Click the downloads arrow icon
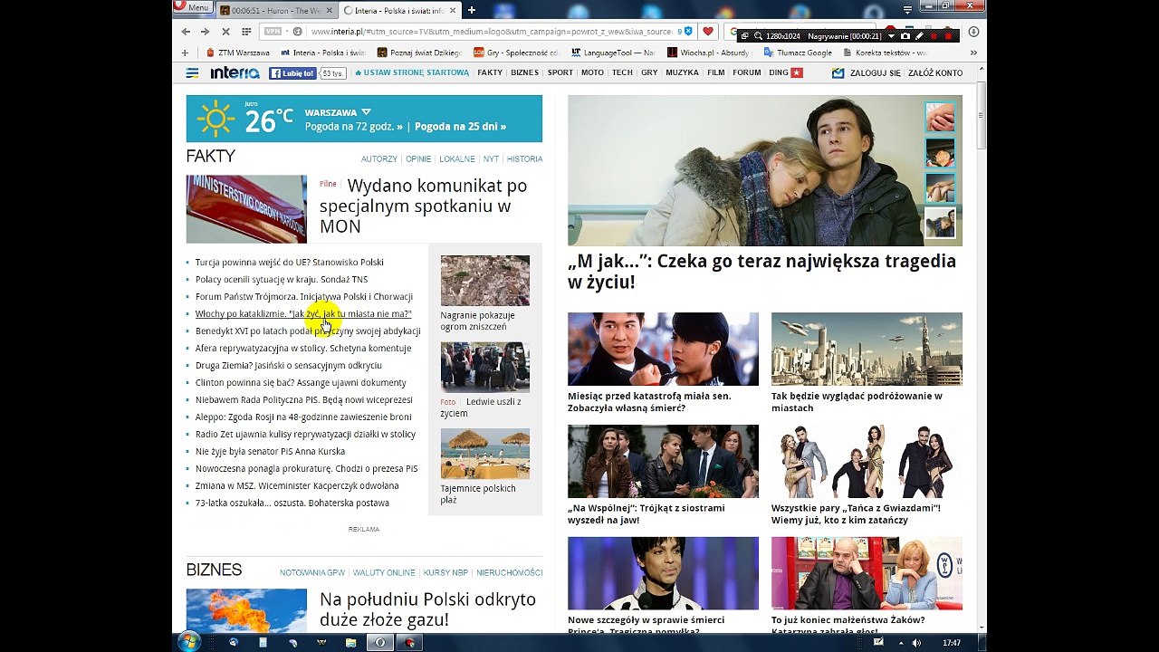This screenshot has width=1159, height=652. click(x=973, y=32)
